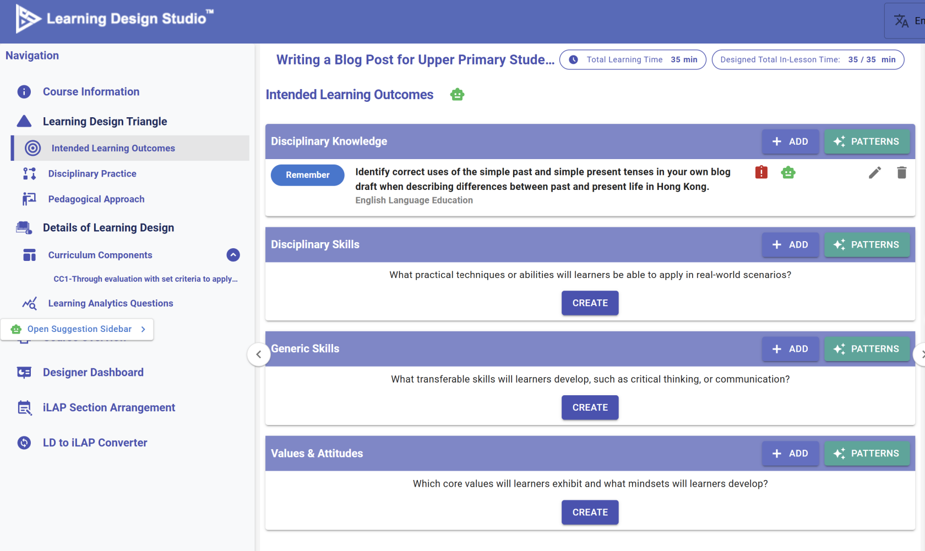This screenshot has height=551, width=925.
Task: Open Curriculum Components item
Action: pos(100,255)
